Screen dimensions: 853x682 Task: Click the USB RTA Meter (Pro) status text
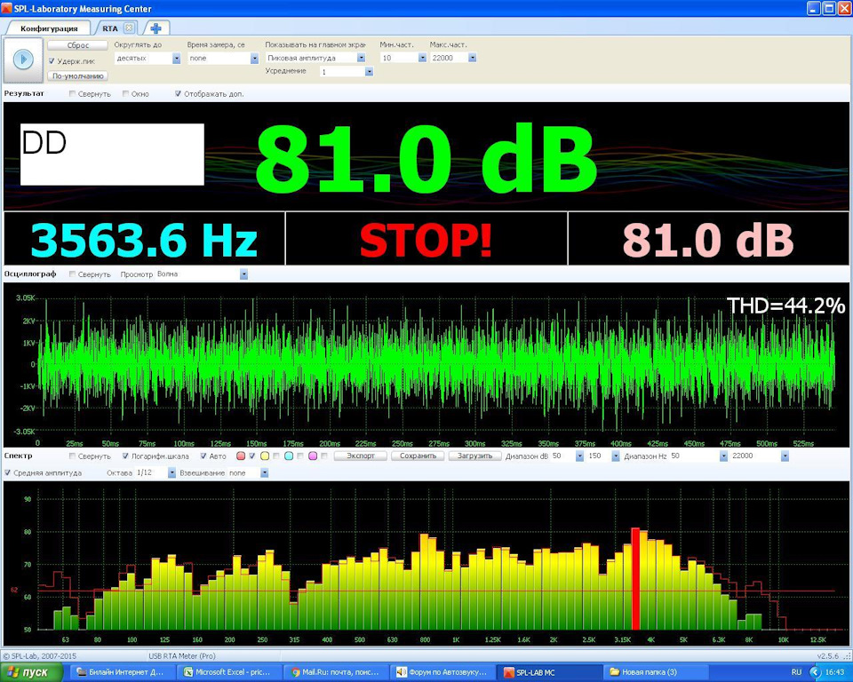coord(182,656)
